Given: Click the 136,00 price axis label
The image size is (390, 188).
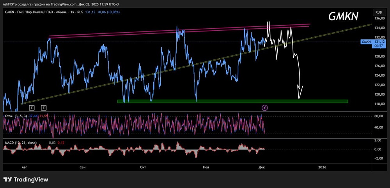Looking at the screenshot, I should tap(379, 19).
